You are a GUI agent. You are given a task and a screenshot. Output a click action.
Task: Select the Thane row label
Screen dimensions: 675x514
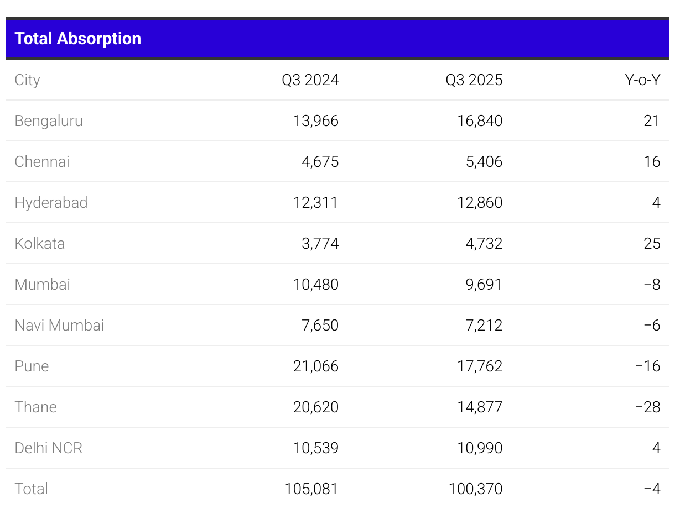click(x=36, y=407)
